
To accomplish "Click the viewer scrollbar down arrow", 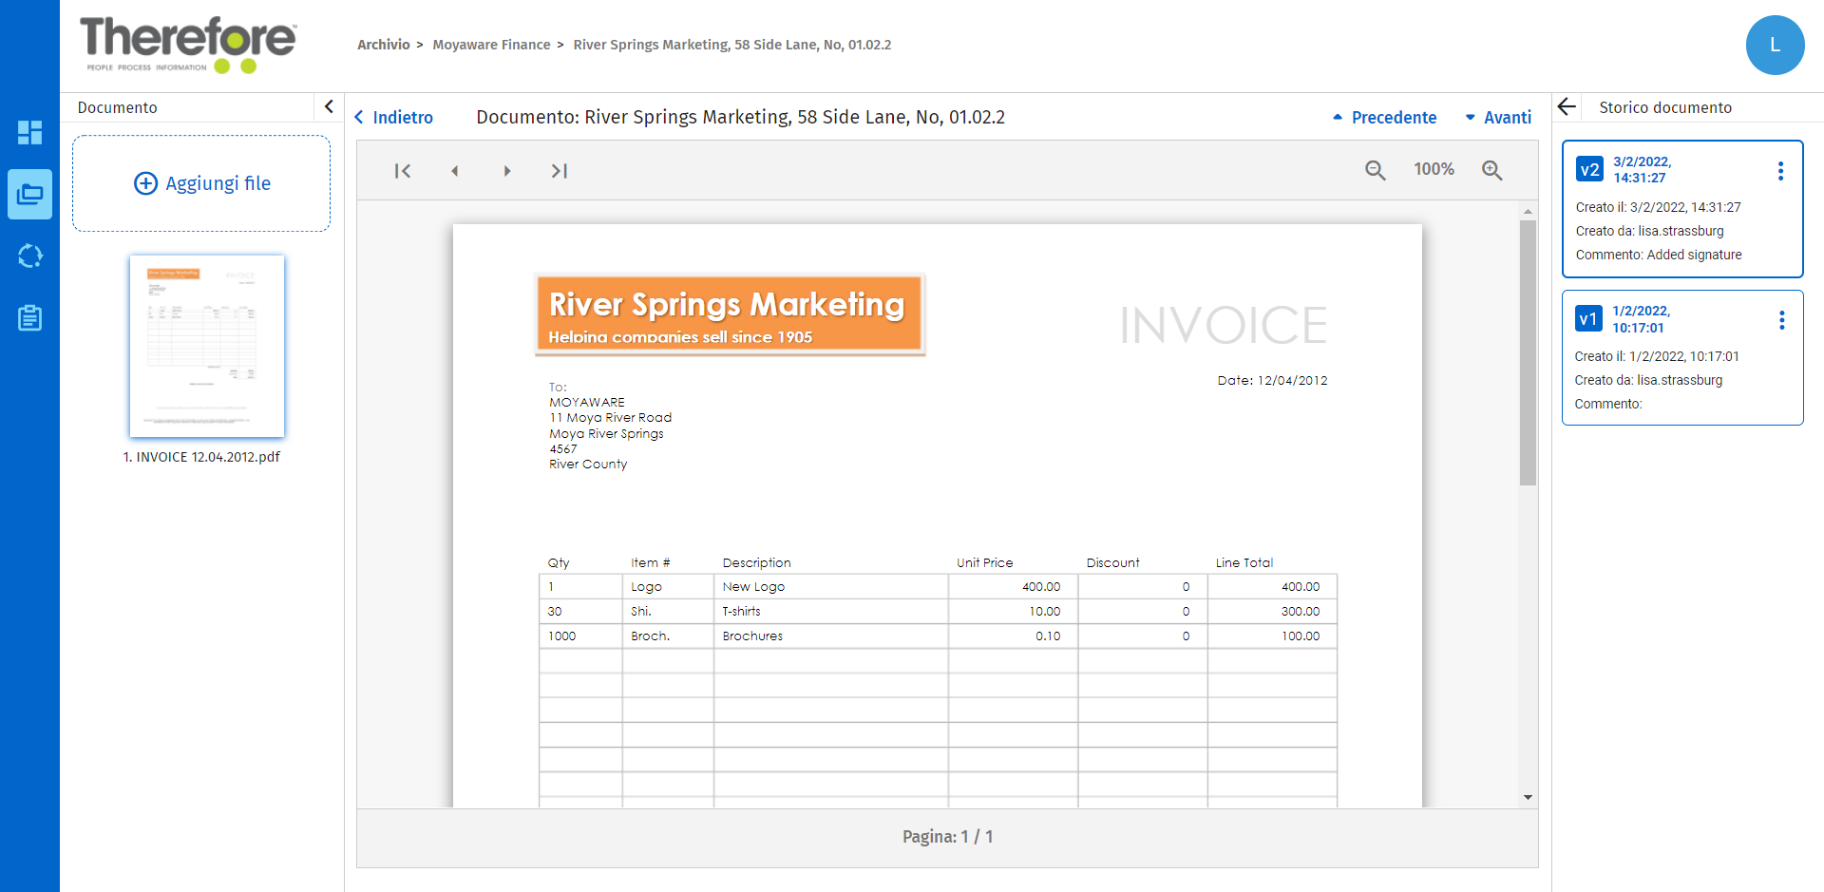I will (x=1528, y=797).
